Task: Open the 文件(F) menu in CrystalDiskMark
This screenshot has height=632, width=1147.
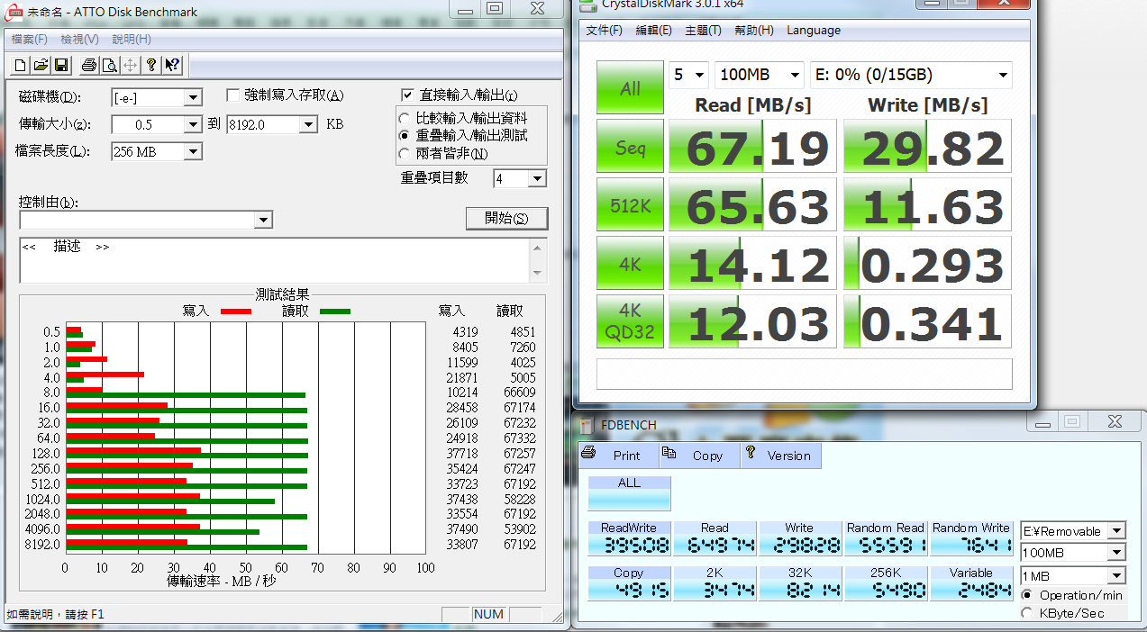Action: point(604,31)
